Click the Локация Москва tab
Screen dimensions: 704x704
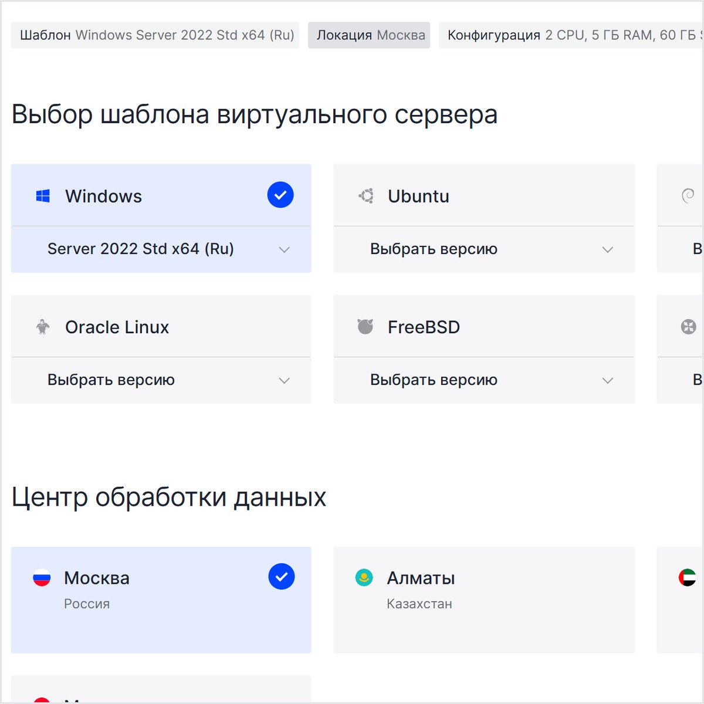(x=369, y=35)
